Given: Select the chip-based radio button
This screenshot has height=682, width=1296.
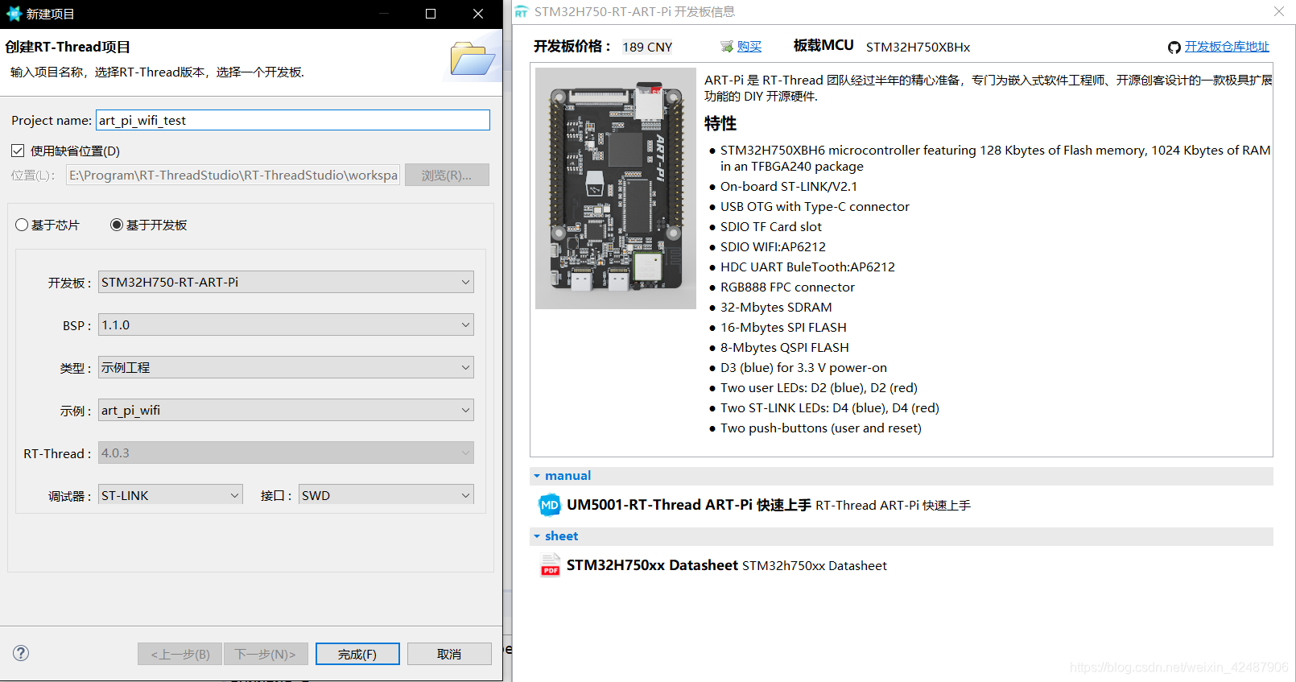Looking at the screenshot, I should point(22,225).
